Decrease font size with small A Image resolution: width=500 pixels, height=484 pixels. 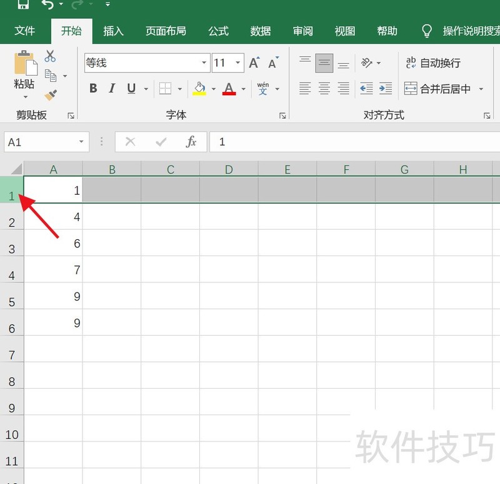click(273, 63)
